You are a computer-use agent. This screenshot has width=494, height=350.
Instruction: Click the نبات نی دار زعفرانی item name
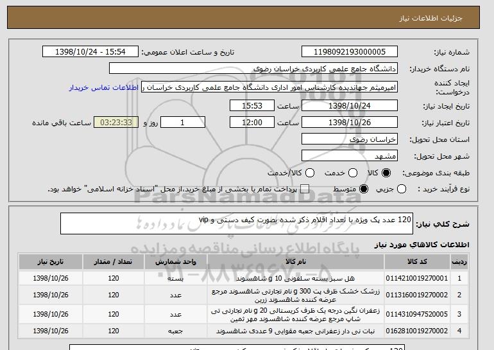pyautogui.click(x=296, y=331)
